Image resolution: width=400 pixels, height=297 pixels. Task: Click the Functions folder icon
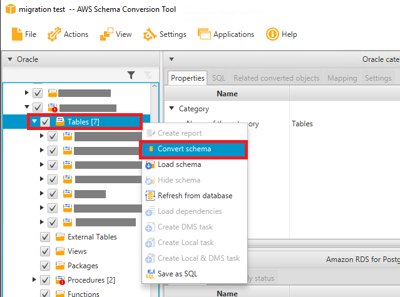[60, 294]
